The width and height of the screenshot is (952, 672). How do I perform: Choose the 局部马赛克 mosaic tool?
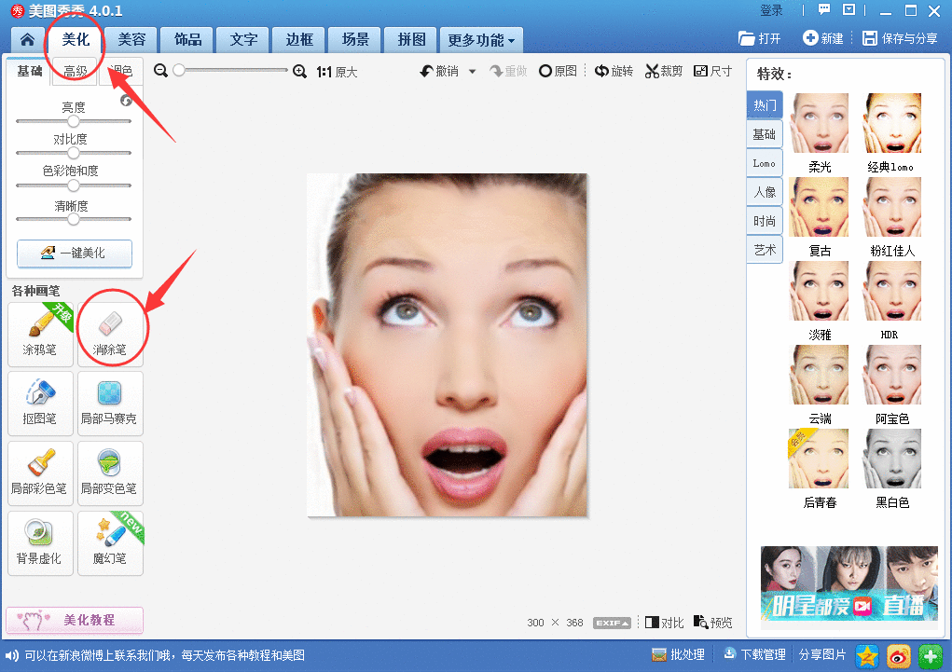tap(110, 401)
